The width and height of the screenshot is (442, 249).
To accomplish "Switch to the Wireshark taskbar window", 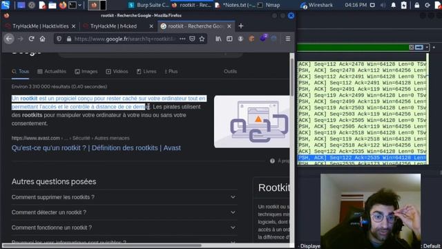I will (316, 5).
